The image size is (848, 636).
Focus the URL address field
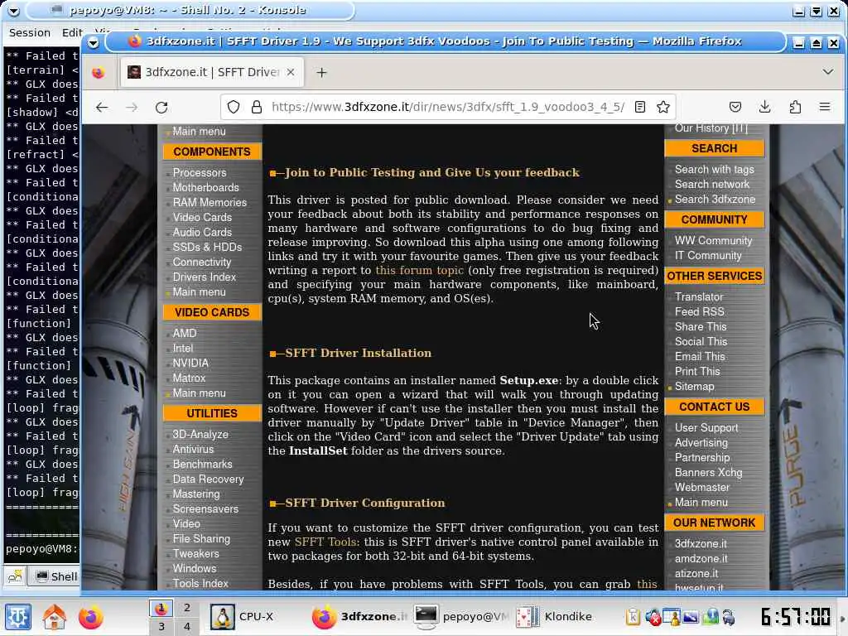point(448,107)
